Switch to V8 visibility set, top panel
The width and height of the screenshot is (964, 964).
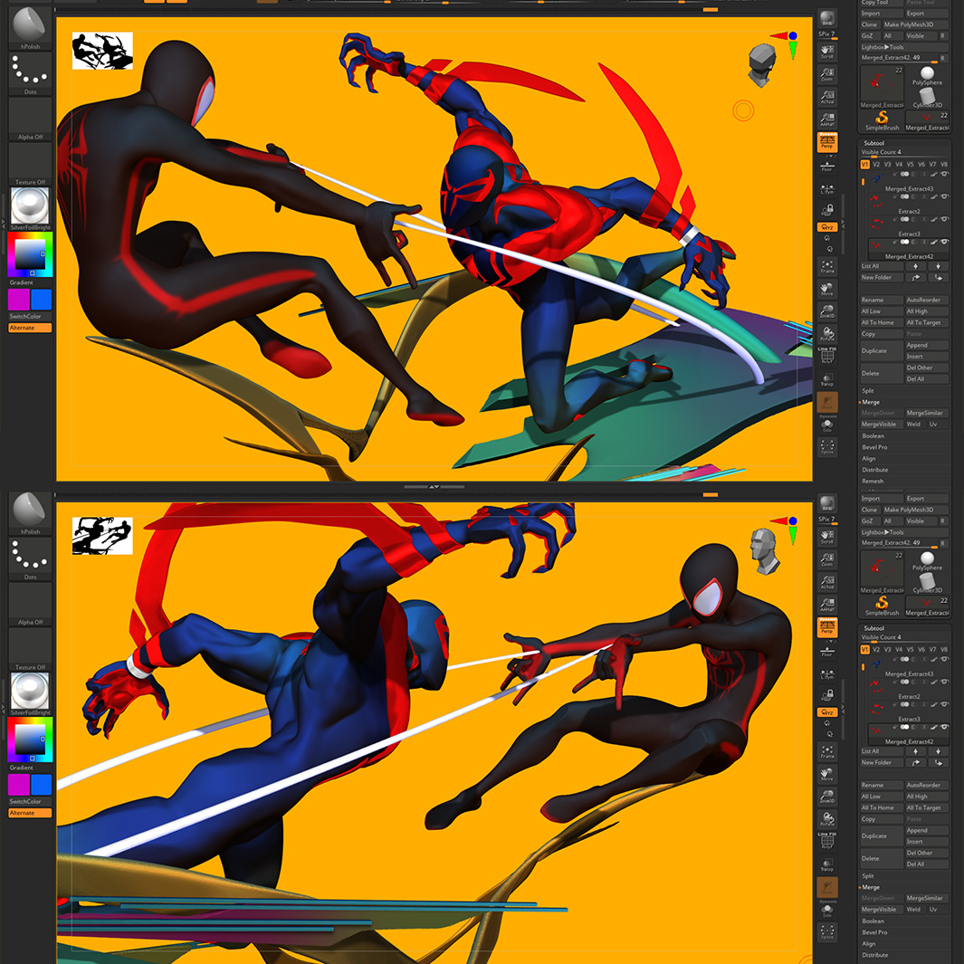[x=944, y=164]
